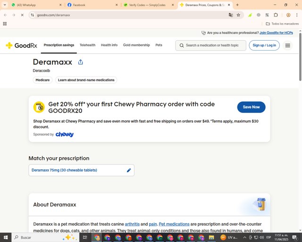The width and height of the screenshot is (302, 242).
Task: Click the green leaf extension icon
Action: tap(250, 15)
